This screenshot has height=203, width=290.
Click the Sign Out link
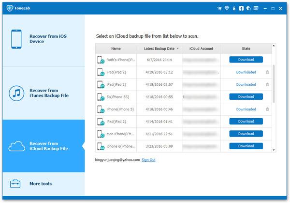(148, 160)
